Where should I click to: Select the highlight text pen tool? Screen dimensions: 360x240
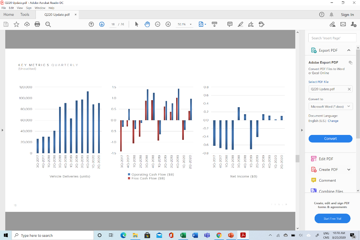[240, 24]
